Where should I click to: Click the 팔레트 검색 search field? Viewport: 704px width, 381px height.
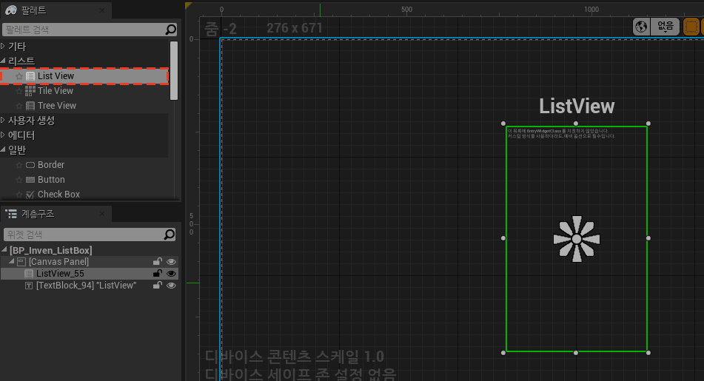point(84,30)
